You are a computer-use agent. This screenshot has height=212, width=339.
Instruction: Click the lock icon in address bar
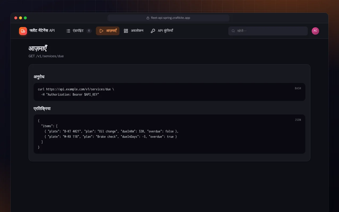(148, 18)
